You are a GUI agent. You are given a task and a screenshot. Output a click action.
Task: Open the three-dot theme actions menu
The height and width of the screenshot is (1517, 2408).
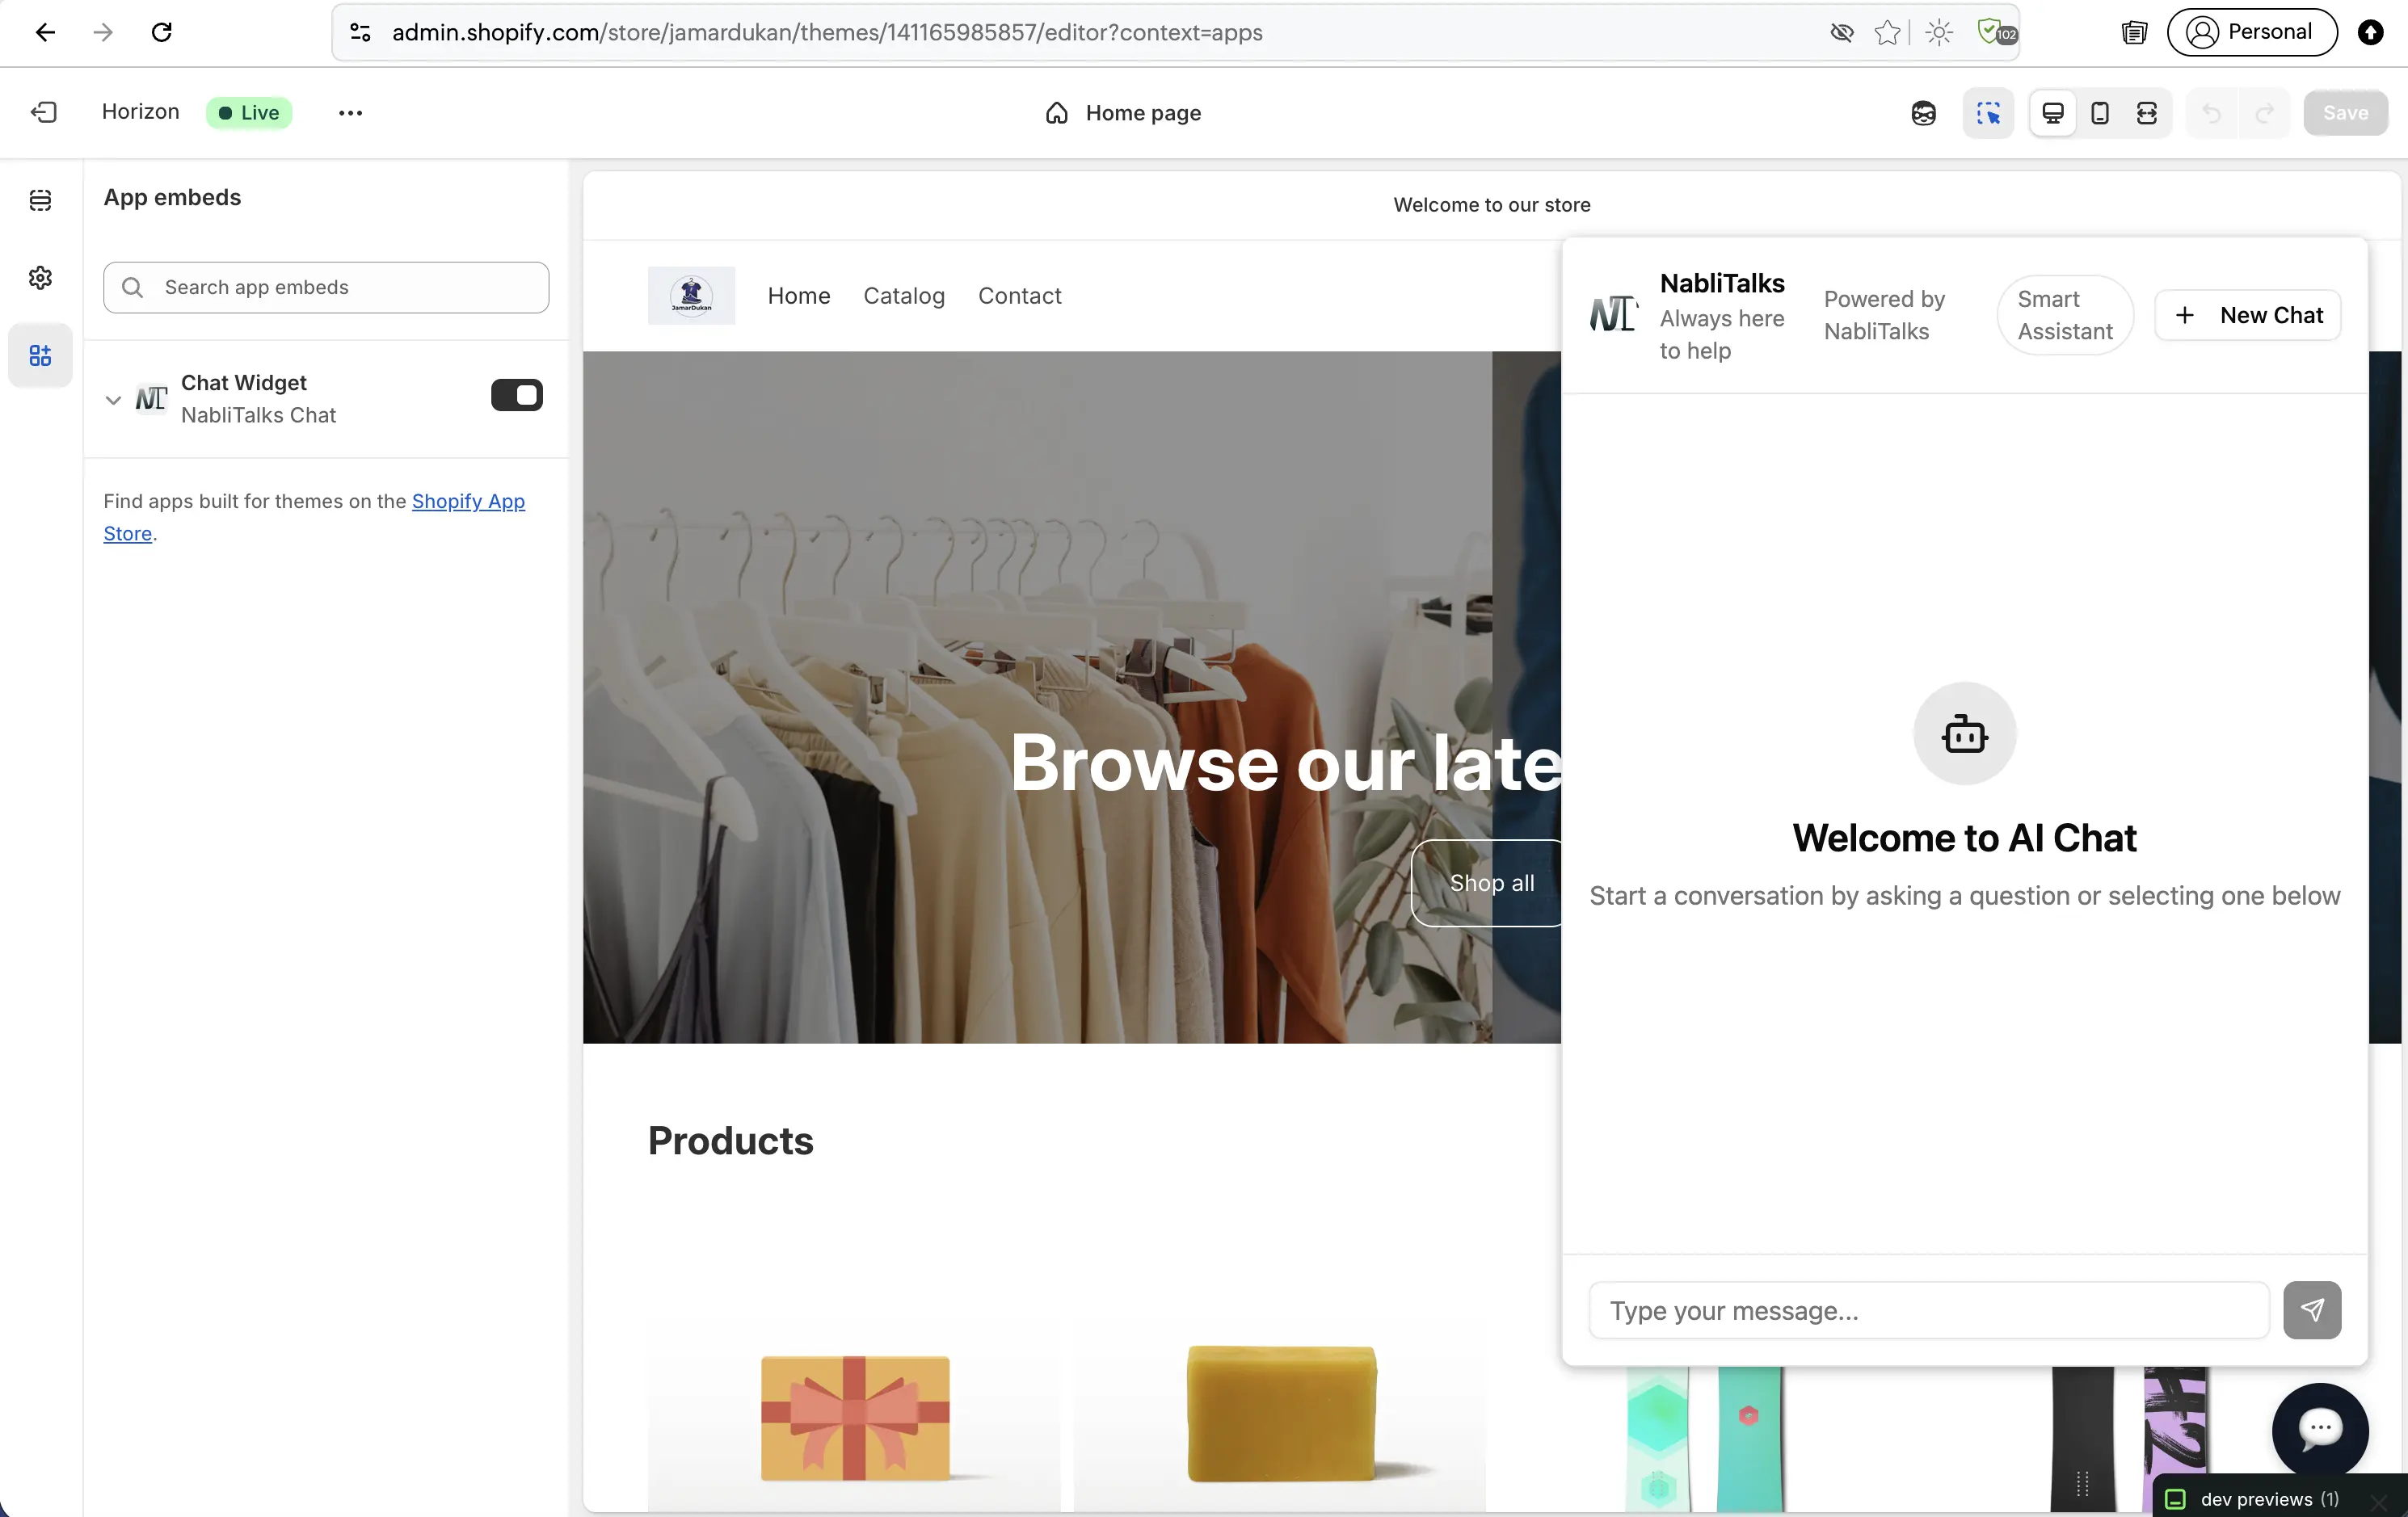tap(350, 113)
